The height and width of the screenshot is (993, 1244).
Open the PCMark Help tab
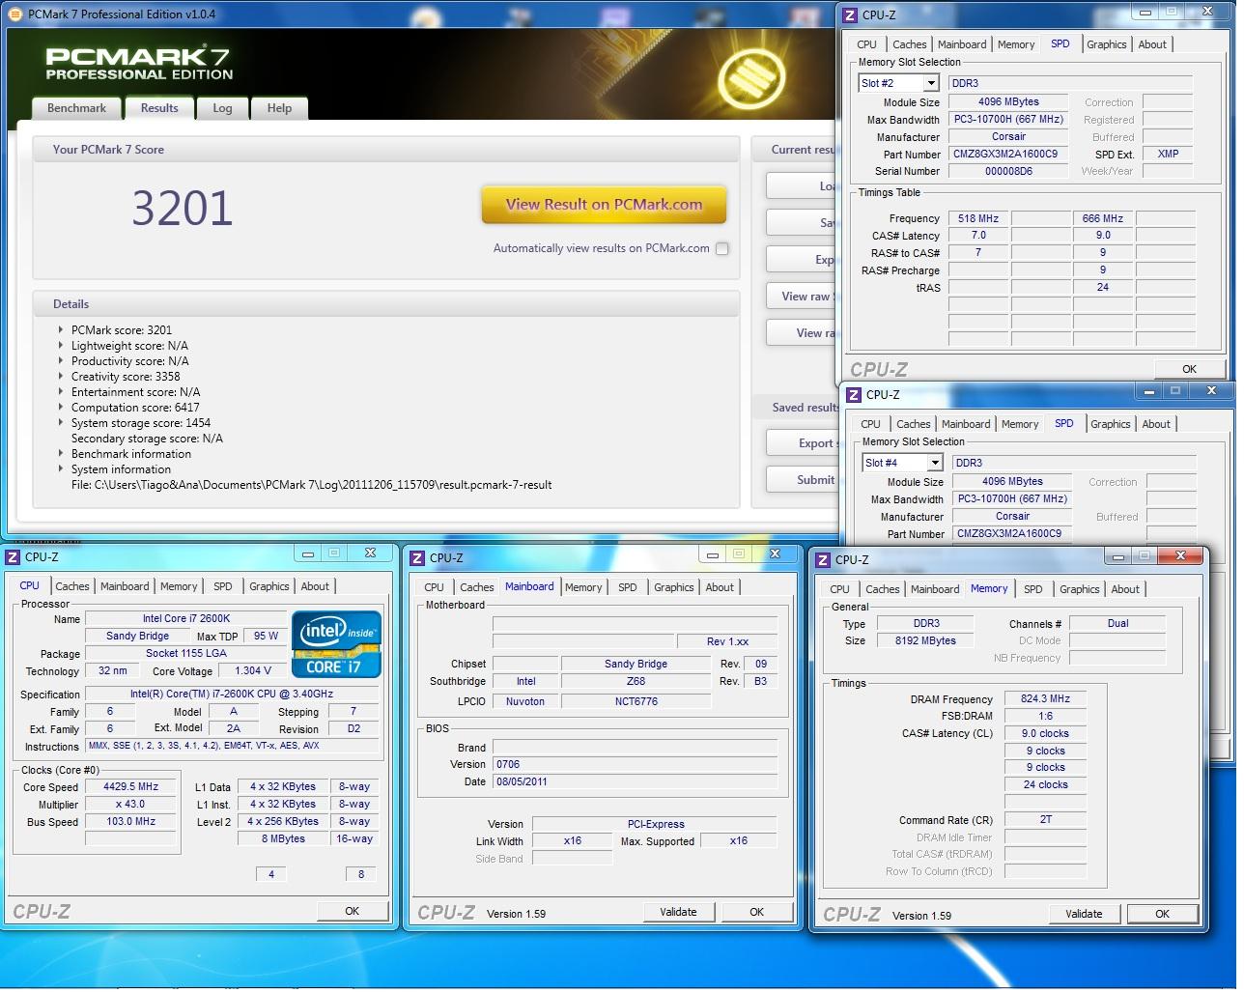[x=279, y=108]
